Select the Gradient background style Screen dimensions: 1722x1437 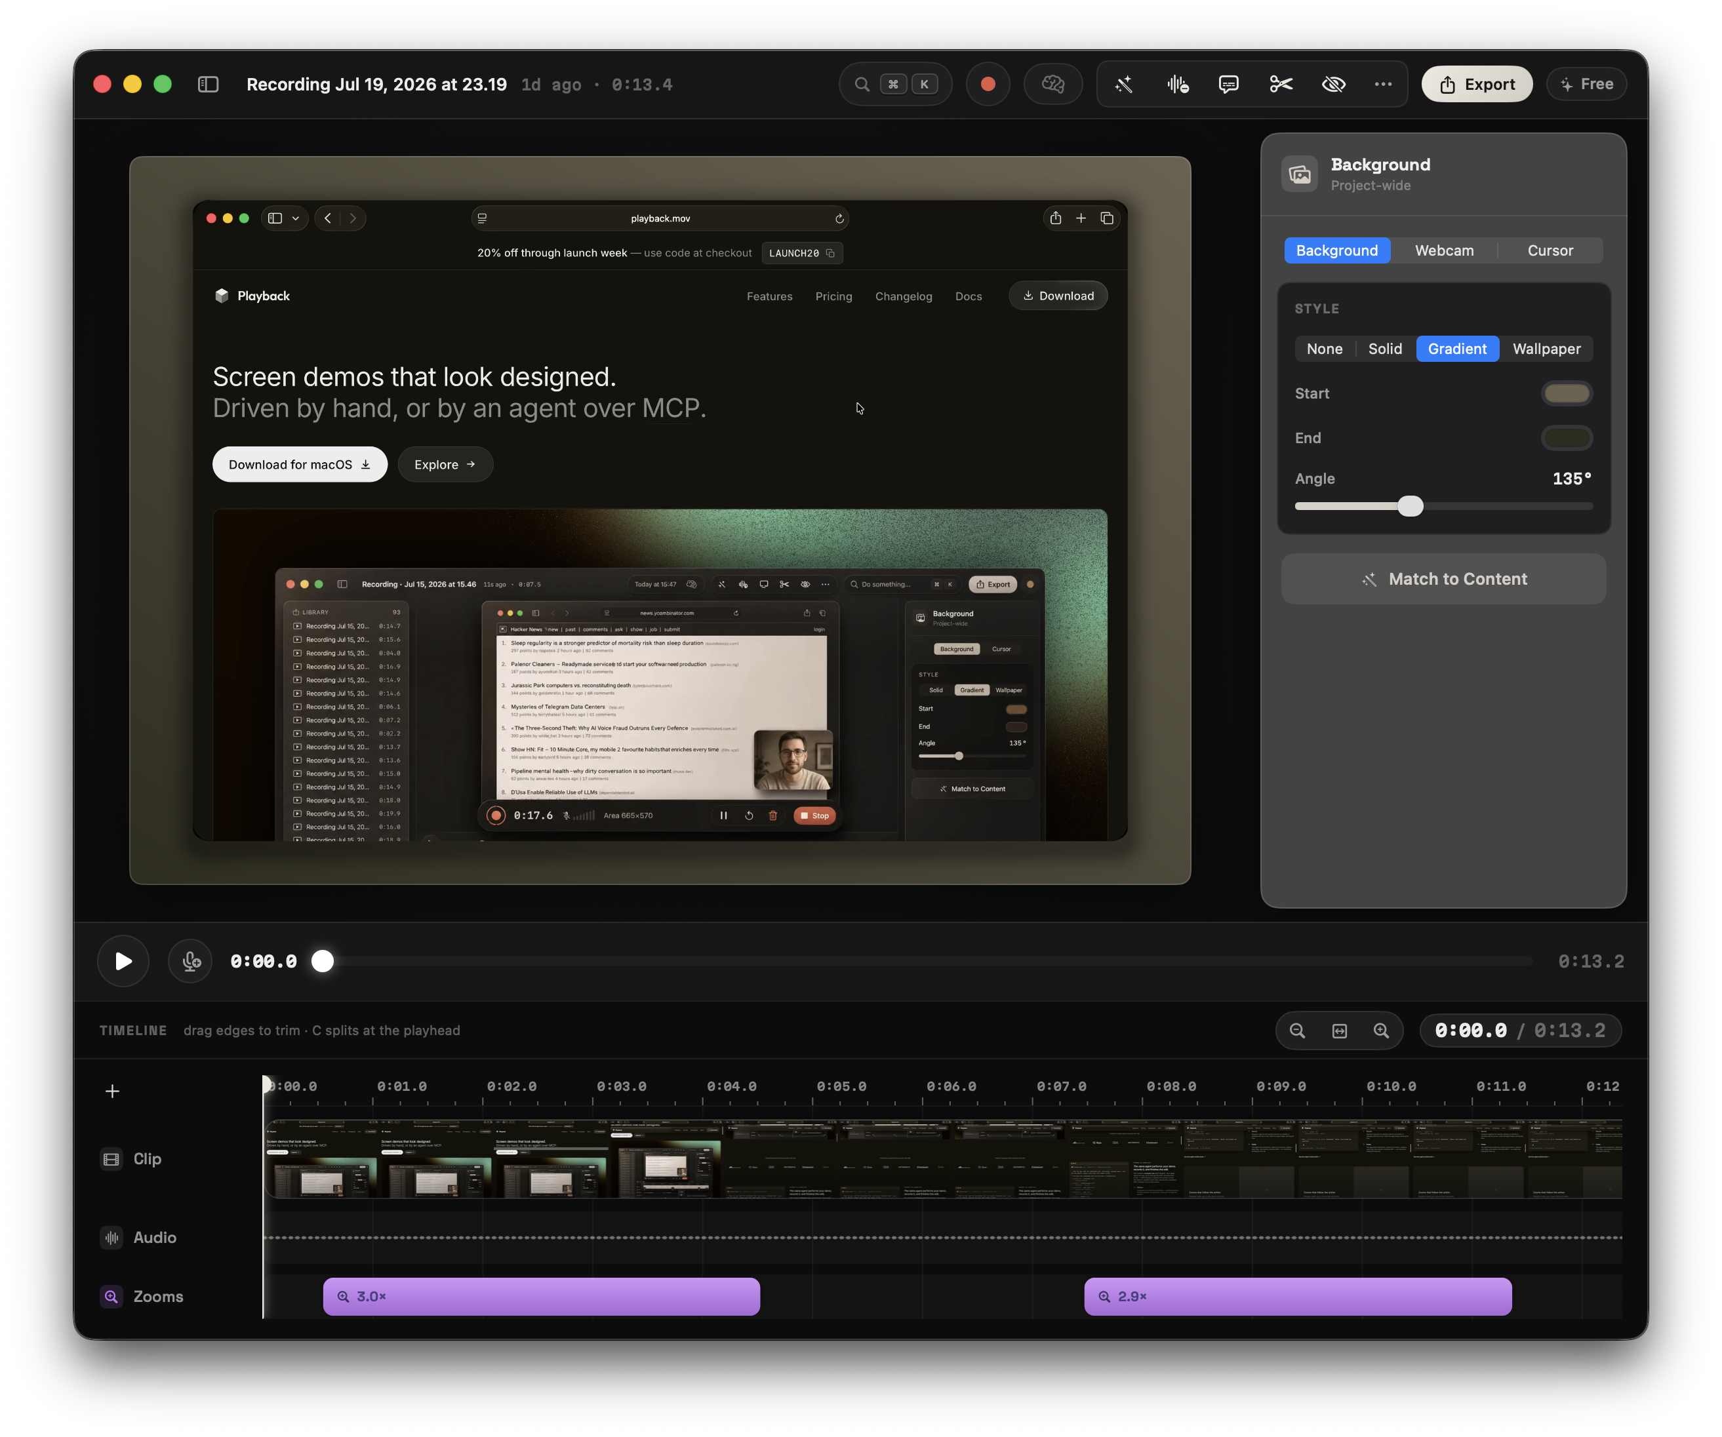coord(1457,349)
